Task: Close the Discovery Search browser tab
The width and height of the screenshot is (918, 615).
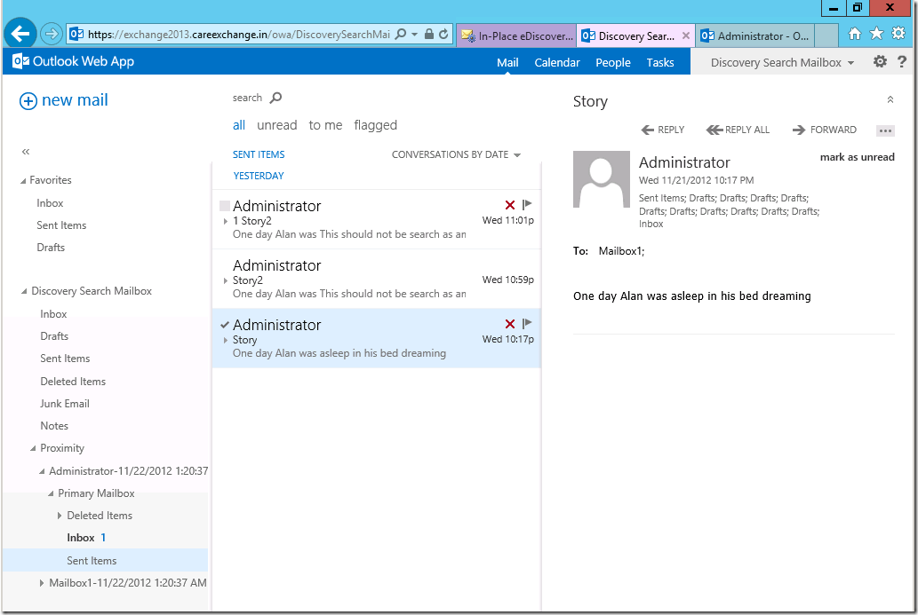Action: point(685,35)
